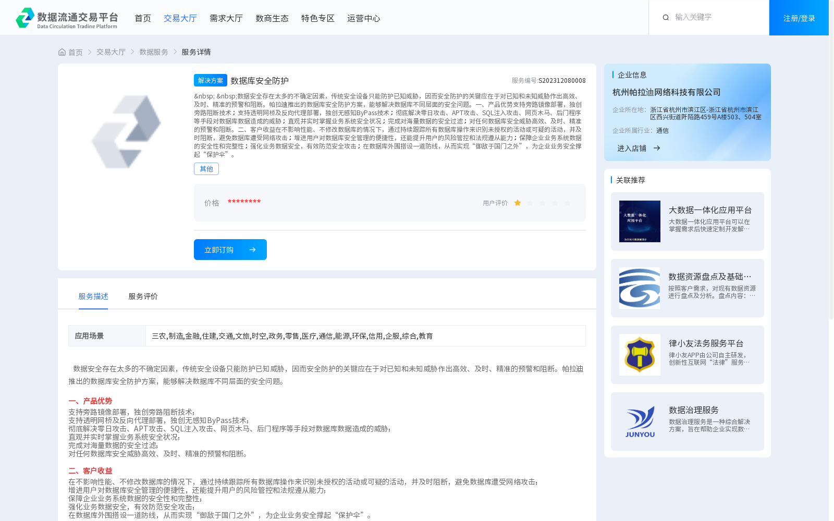Image resolution: width=834 pixels, height=521 pixels.
Task: Click 首页 breadcrumb link
Action: [x=76, y=52]
